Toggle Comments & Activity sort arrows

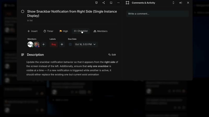tap(173, 3)
